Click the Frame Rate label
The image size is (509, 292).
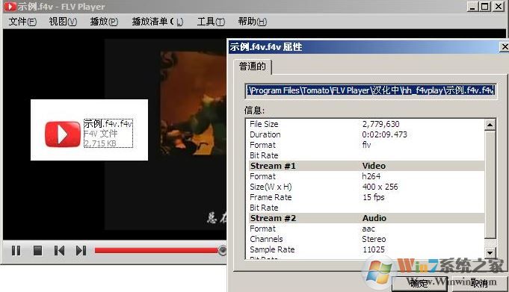pos(271,197)
